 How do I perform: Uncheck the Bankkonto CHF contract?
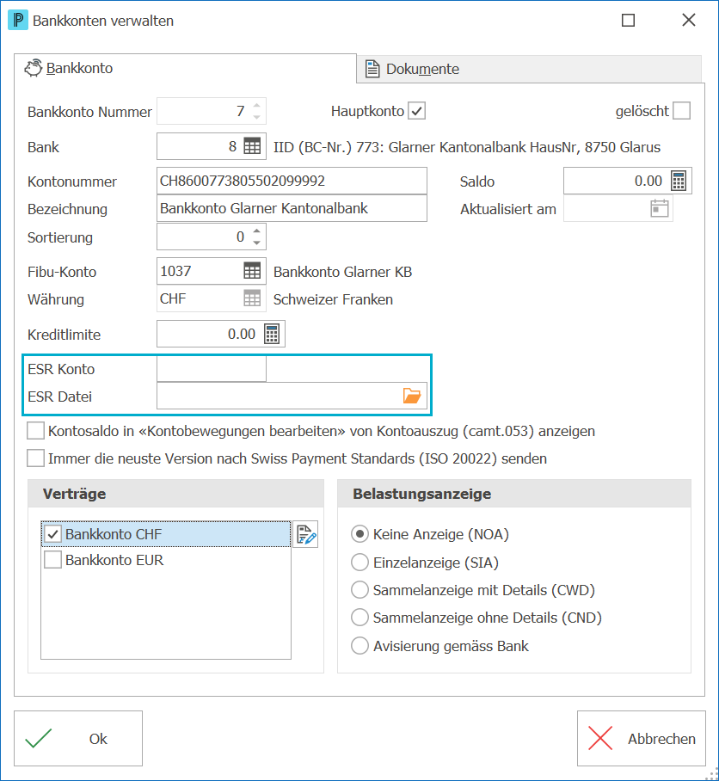[x=52, y=534]
